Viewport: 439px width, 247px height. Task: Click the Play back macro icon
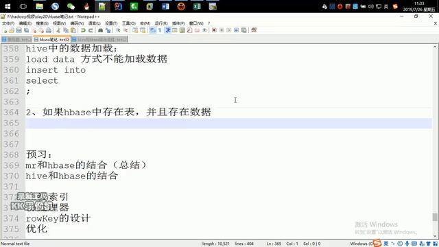(229, 30)
